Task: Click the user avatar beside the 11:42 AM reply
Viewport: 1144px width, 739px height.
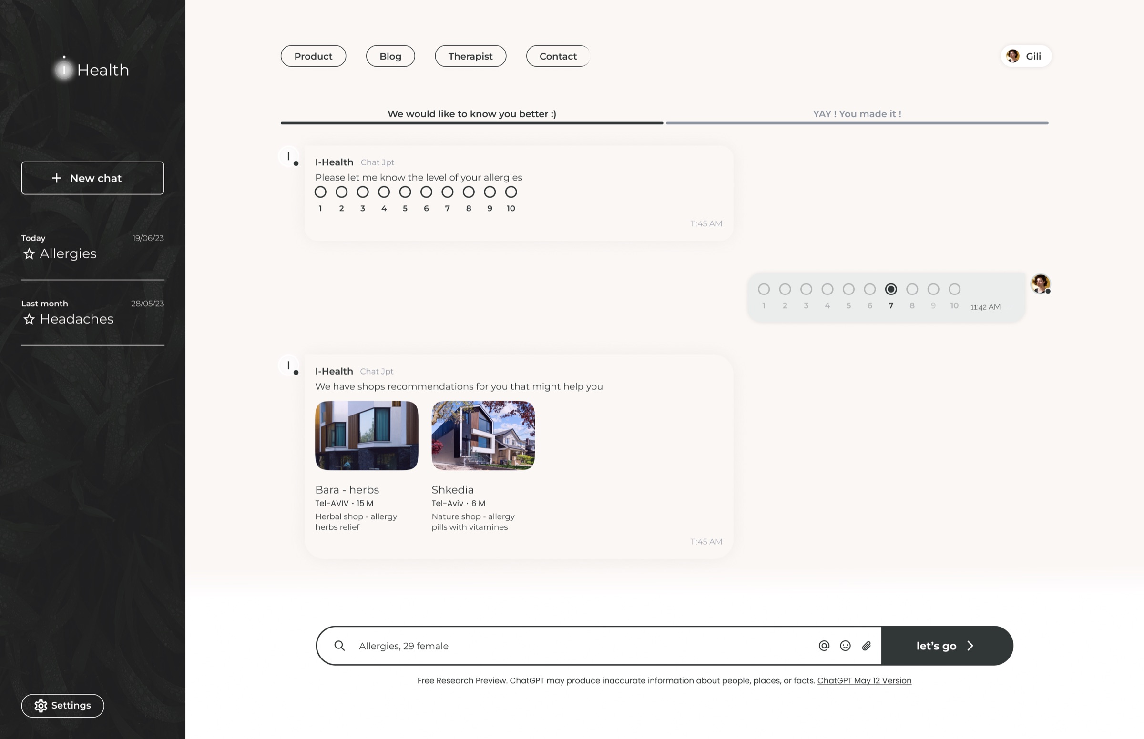Action: coord(1040,283)
